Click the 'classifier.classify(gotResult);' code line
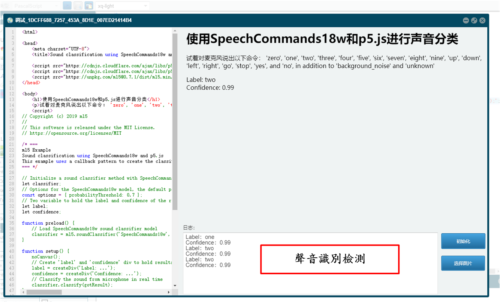The width and height of the screenshot is (500, 302). pos(72,285)
